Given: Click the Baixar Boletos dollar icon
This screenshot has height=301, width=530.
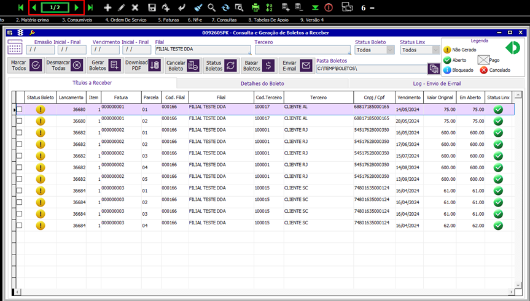Looking at the screenshot, I should [x=268, y=66].
